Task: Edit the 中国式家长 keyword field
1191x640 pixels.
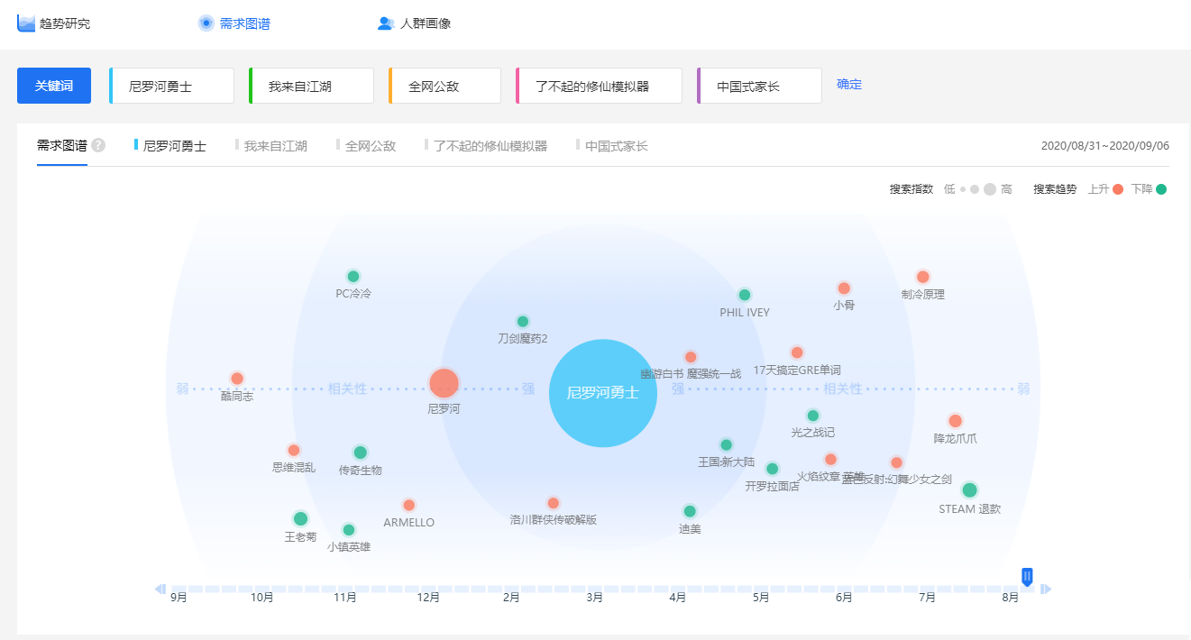Action: 759,86
